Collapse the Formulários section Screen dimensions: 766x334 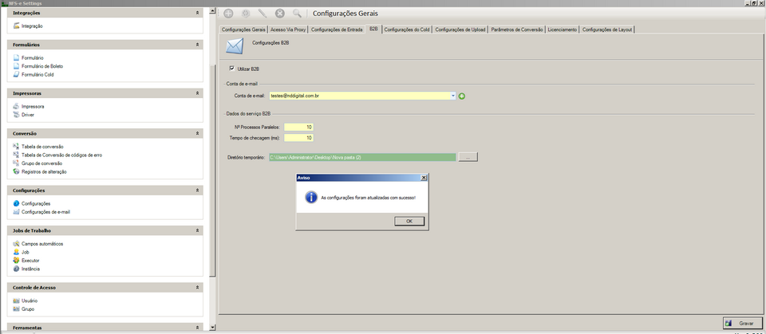[x=197, y=45]
